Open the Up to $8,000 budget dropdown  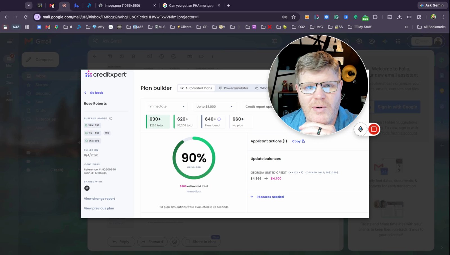(x=215, y=106)
